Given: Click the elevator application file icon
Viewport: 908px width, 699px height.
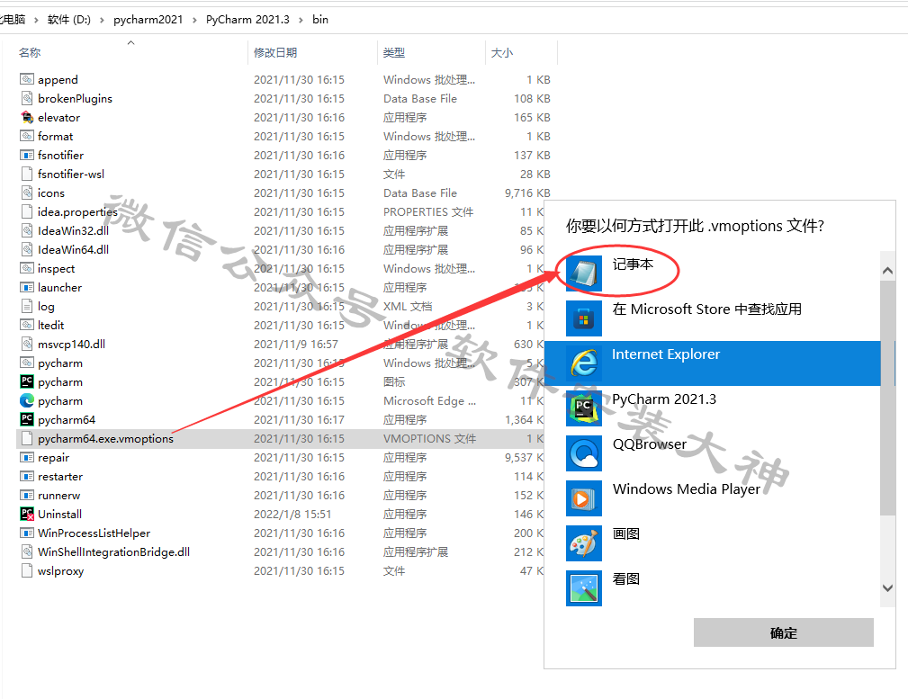Looking at the screenshot, I should pyautogui.click(x=27, y=118).
